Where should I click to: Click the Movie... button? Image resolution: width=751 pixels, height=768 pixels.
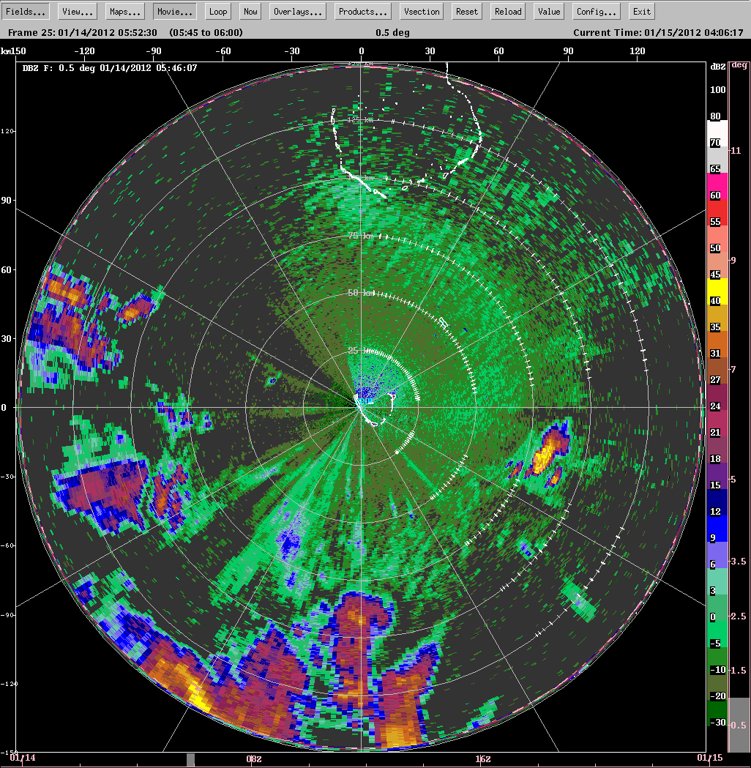pos(174,12)
